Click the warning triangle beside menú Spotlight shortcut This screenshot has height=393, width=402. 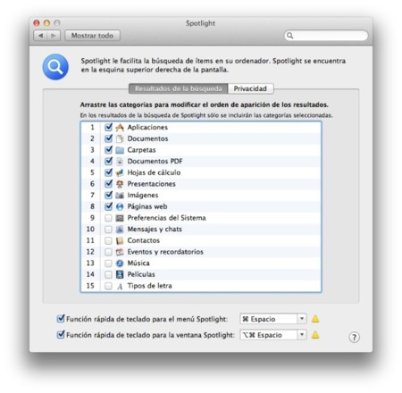[315, 319]
